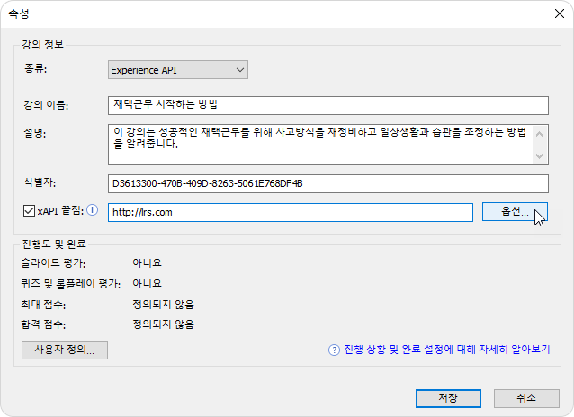574x417 pixels.
Task: Click the down arrow of 설명 scrollbar
Action: pyautogui.click(x=541, y=156)
